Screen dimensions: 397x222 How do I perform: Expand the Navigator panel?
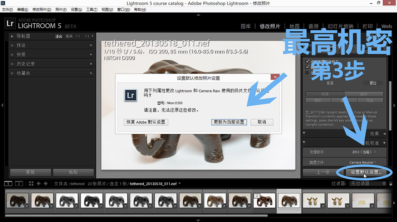tap(12, 36)
